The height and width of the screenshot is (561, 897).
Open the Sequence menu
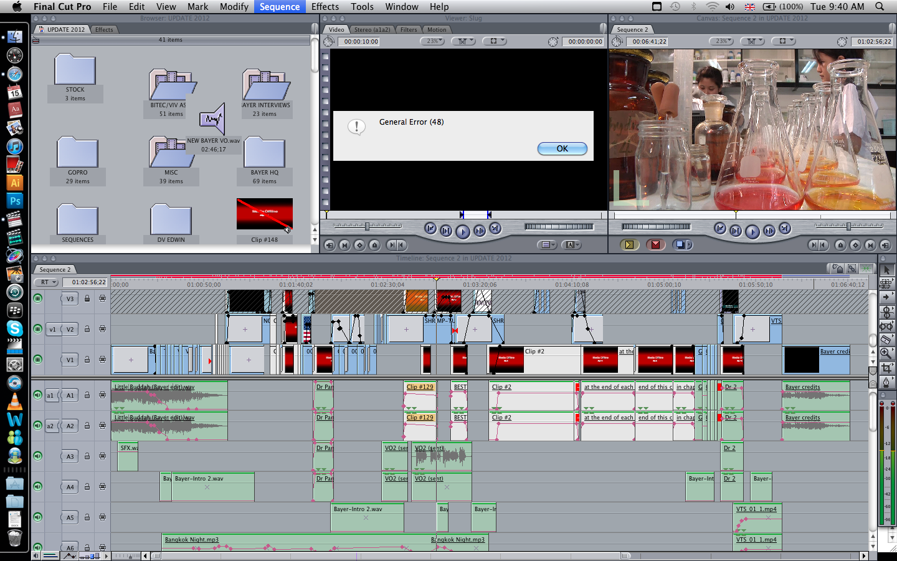click(x=279, y=7)
